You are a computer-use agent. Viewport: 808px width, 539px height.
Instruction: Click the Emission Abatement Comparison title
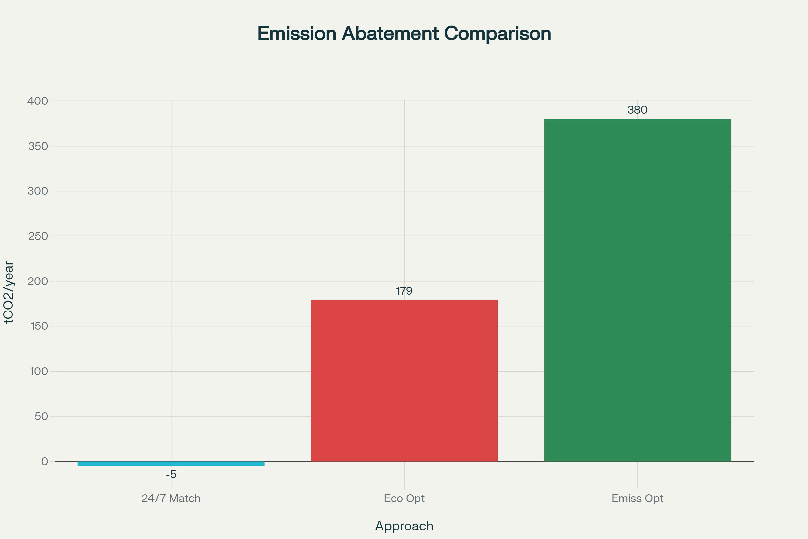click(404, 34)
